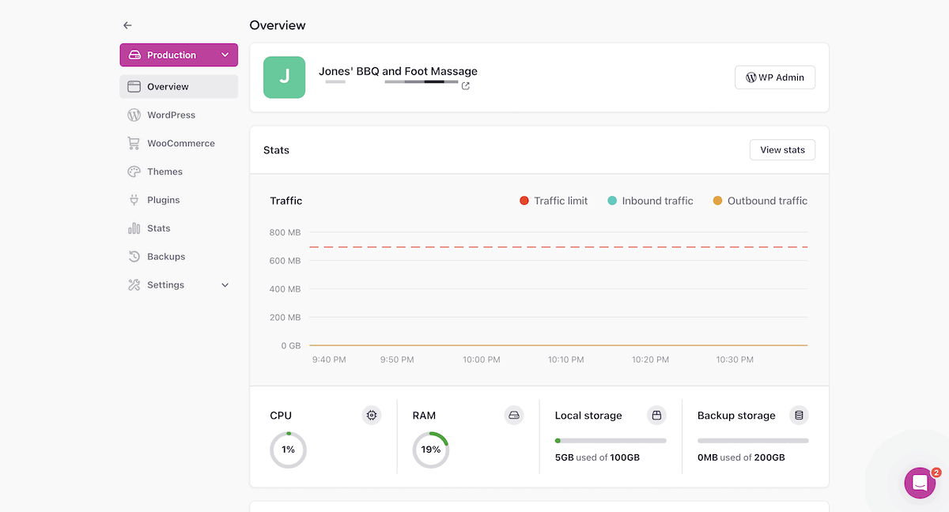Open Stats in the sidebar

[179, 228]
